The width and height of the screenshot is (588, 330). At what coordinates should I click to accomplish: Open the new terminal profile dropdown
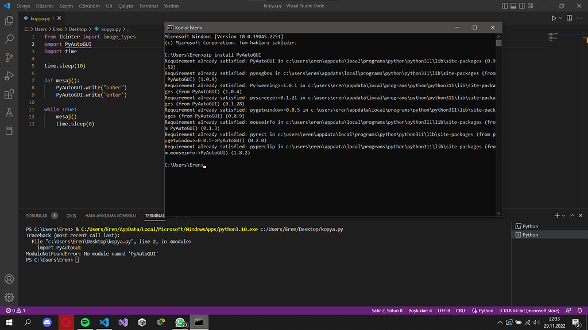pos(563,216)
